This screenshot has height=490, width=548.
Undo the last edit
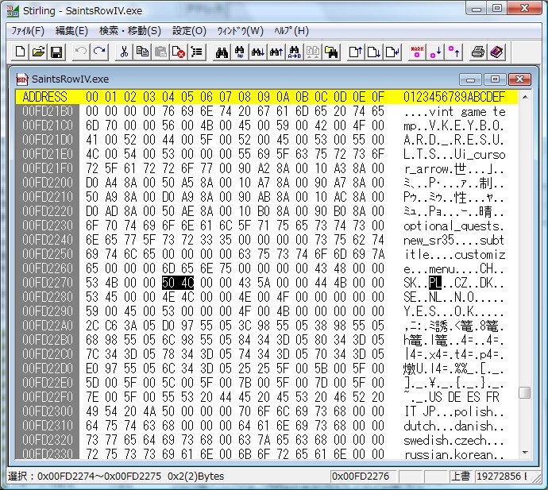coord(81,52)
